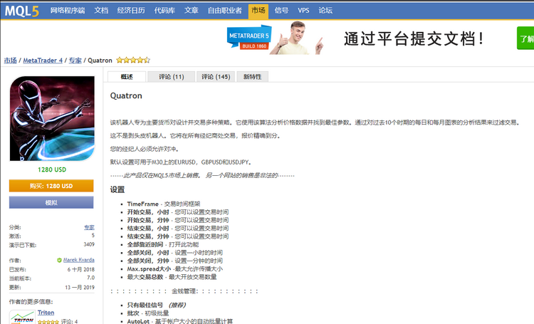Open author Marek Kvarda profile link
The width and height of the screenshot is (534, 324).
(x=78, y=260)
